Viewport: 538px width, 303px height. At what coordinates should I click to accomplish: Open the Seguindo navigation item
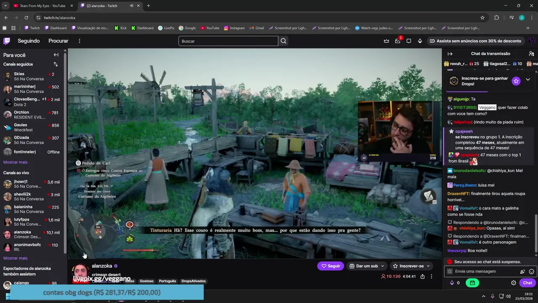pos(29,41)
